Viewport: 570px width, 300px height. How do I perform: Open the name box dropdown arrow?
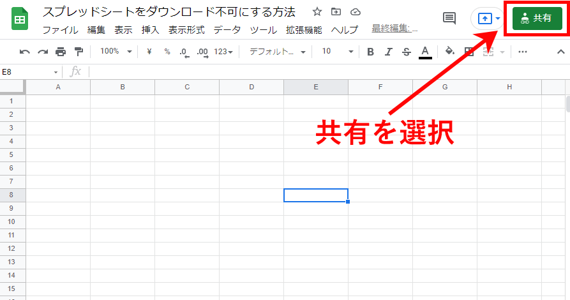click(56, 72)
